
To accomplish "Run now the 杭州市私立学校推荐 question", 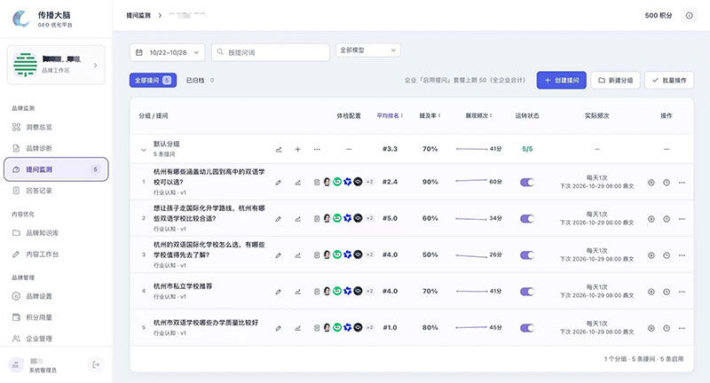I will point(651,292).
